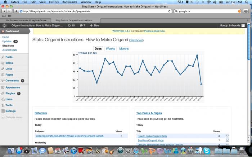Open Spotlight search magnifier
252x157 pixels.
coord(246,2)
